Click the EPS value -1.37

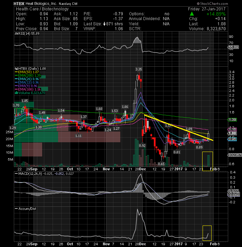click(118, 19)
